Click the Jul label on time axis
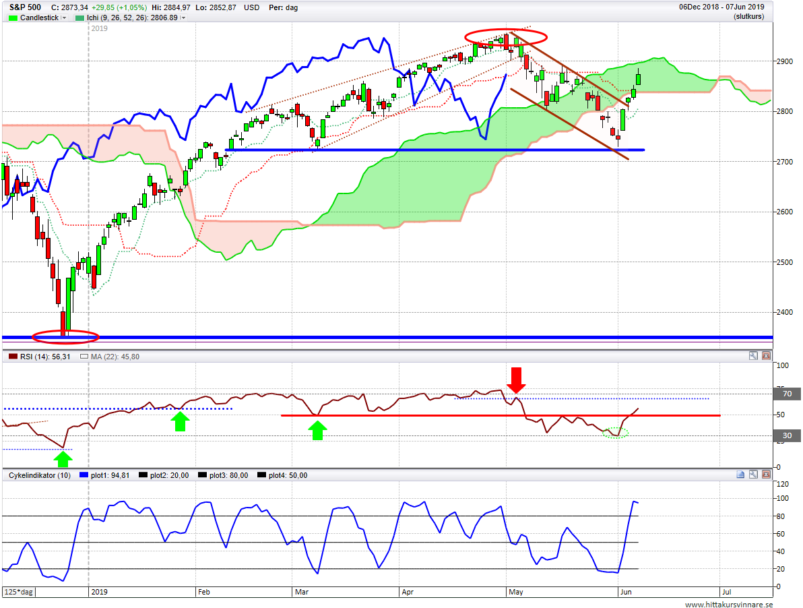Viewport: 803px width, 608px height. [x=726, y=592]
